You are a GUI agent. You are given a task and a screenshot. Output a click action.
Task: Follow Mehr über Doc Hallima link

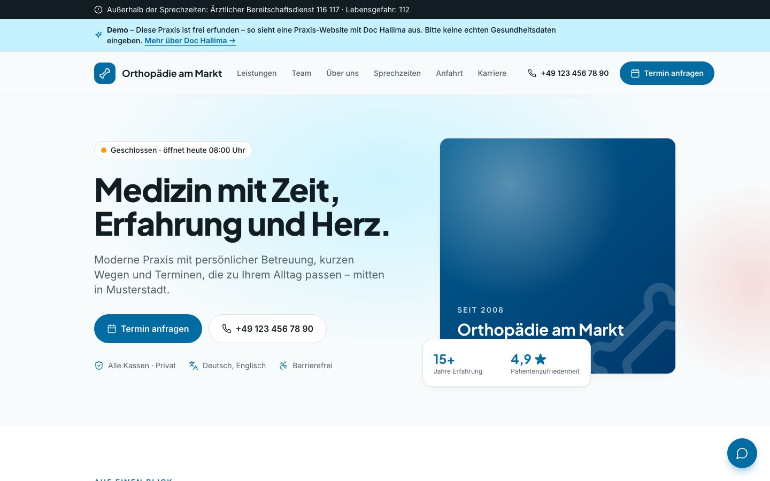190,41
